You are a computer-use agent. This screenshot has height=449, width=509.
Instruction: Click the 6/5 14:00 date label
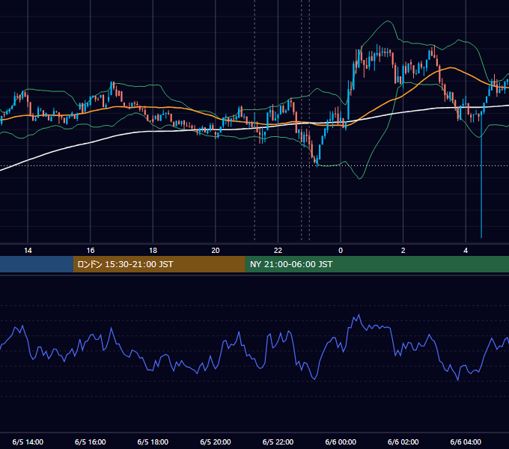pos(28,442)
